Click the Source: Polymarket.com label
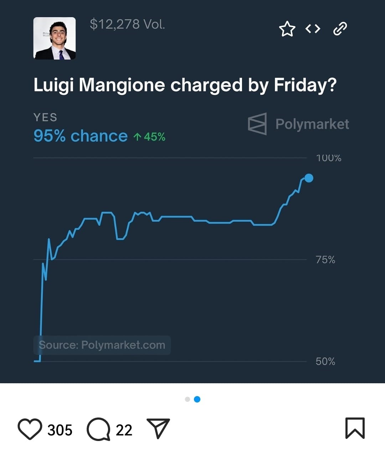The width and height of the screenshot is (385, 451). click(x=102, y=345)
